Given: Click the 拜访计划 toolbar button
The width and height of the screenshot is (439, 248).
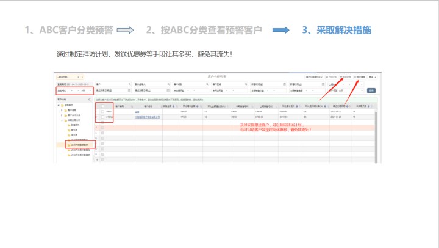Looking at the screenshot, I should click(x=345, y=77).
